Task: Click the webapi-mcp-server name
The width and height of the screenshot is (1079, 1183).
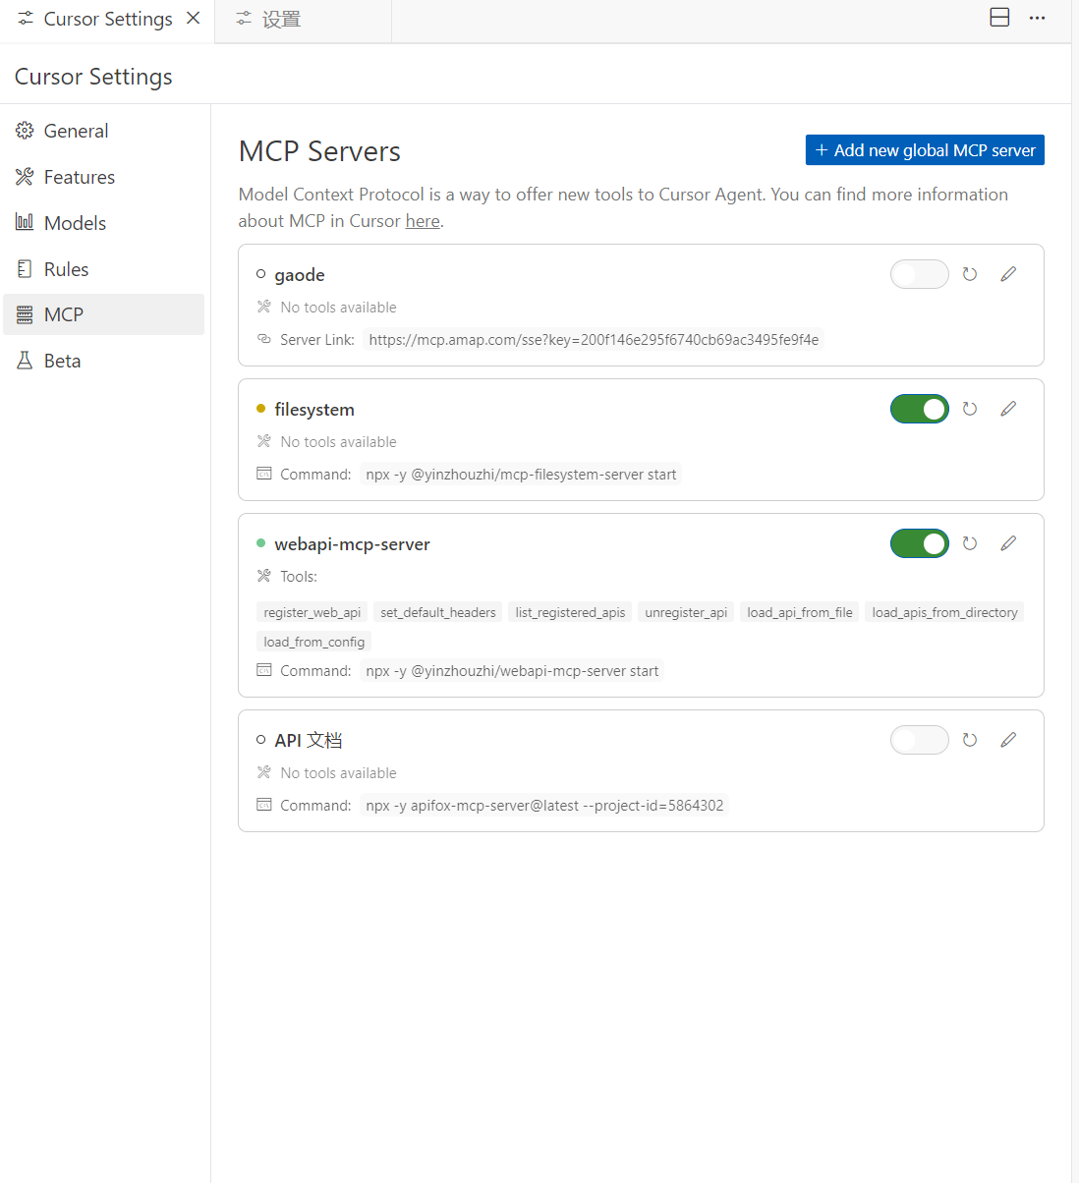Action: (352, 544)
